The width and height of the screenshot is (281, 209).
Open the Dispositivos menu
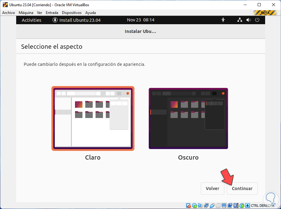(x=72, y=13)
